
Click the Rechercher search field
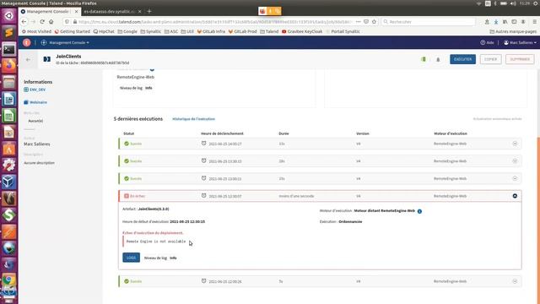[429, 22]
